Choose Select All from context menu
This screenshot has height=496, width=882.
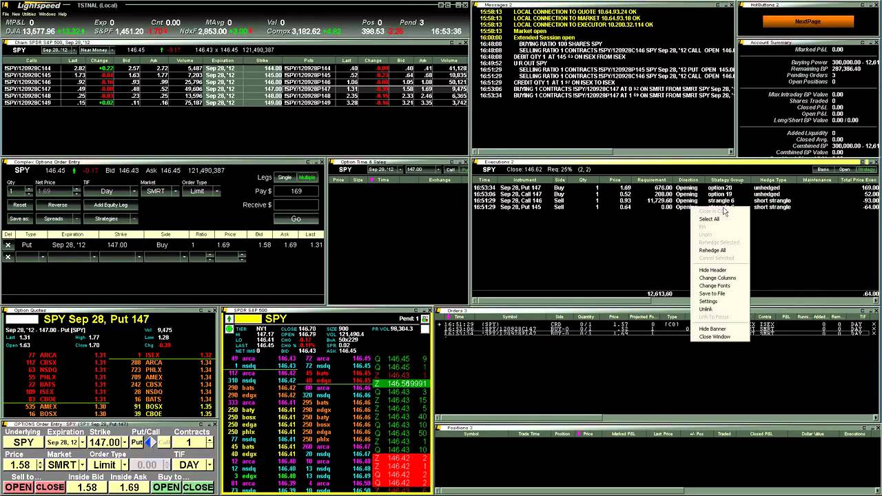pos(709,219)
